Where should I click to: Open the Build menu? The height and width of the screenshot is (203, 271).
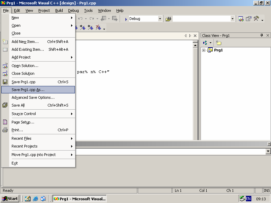(x=59, y=10)
